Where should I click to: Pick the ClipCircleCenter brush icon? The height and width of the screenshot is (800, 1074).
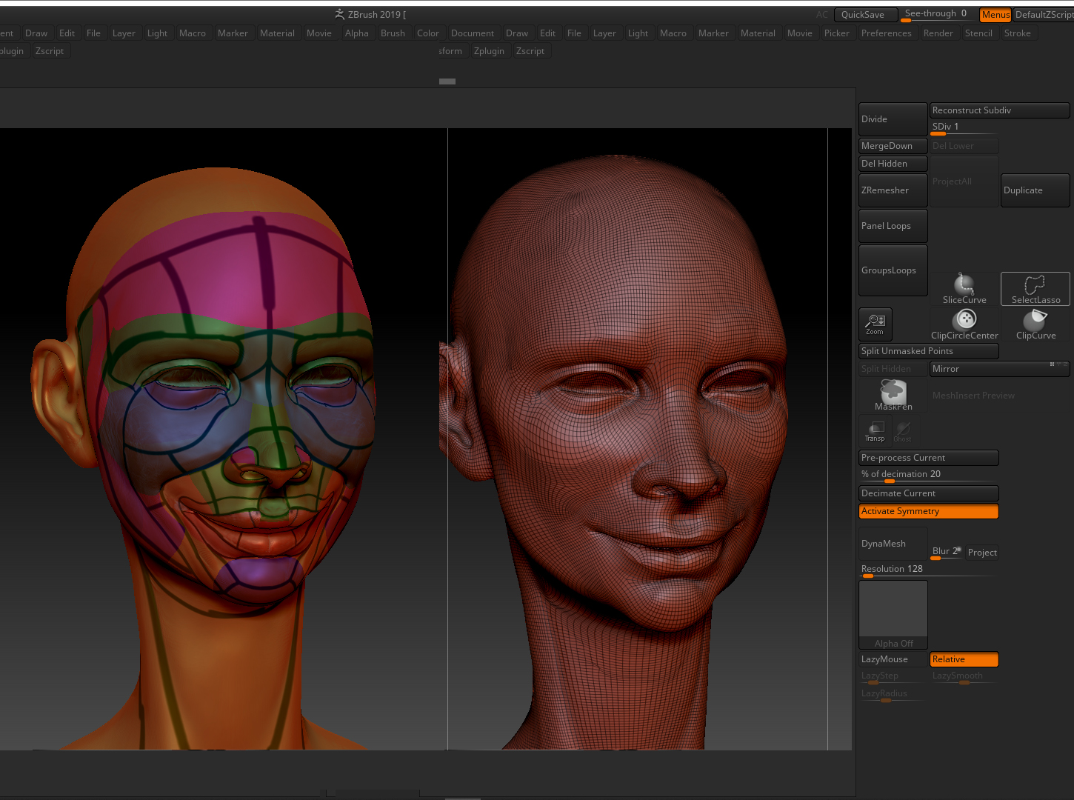(x=964, y=324)
